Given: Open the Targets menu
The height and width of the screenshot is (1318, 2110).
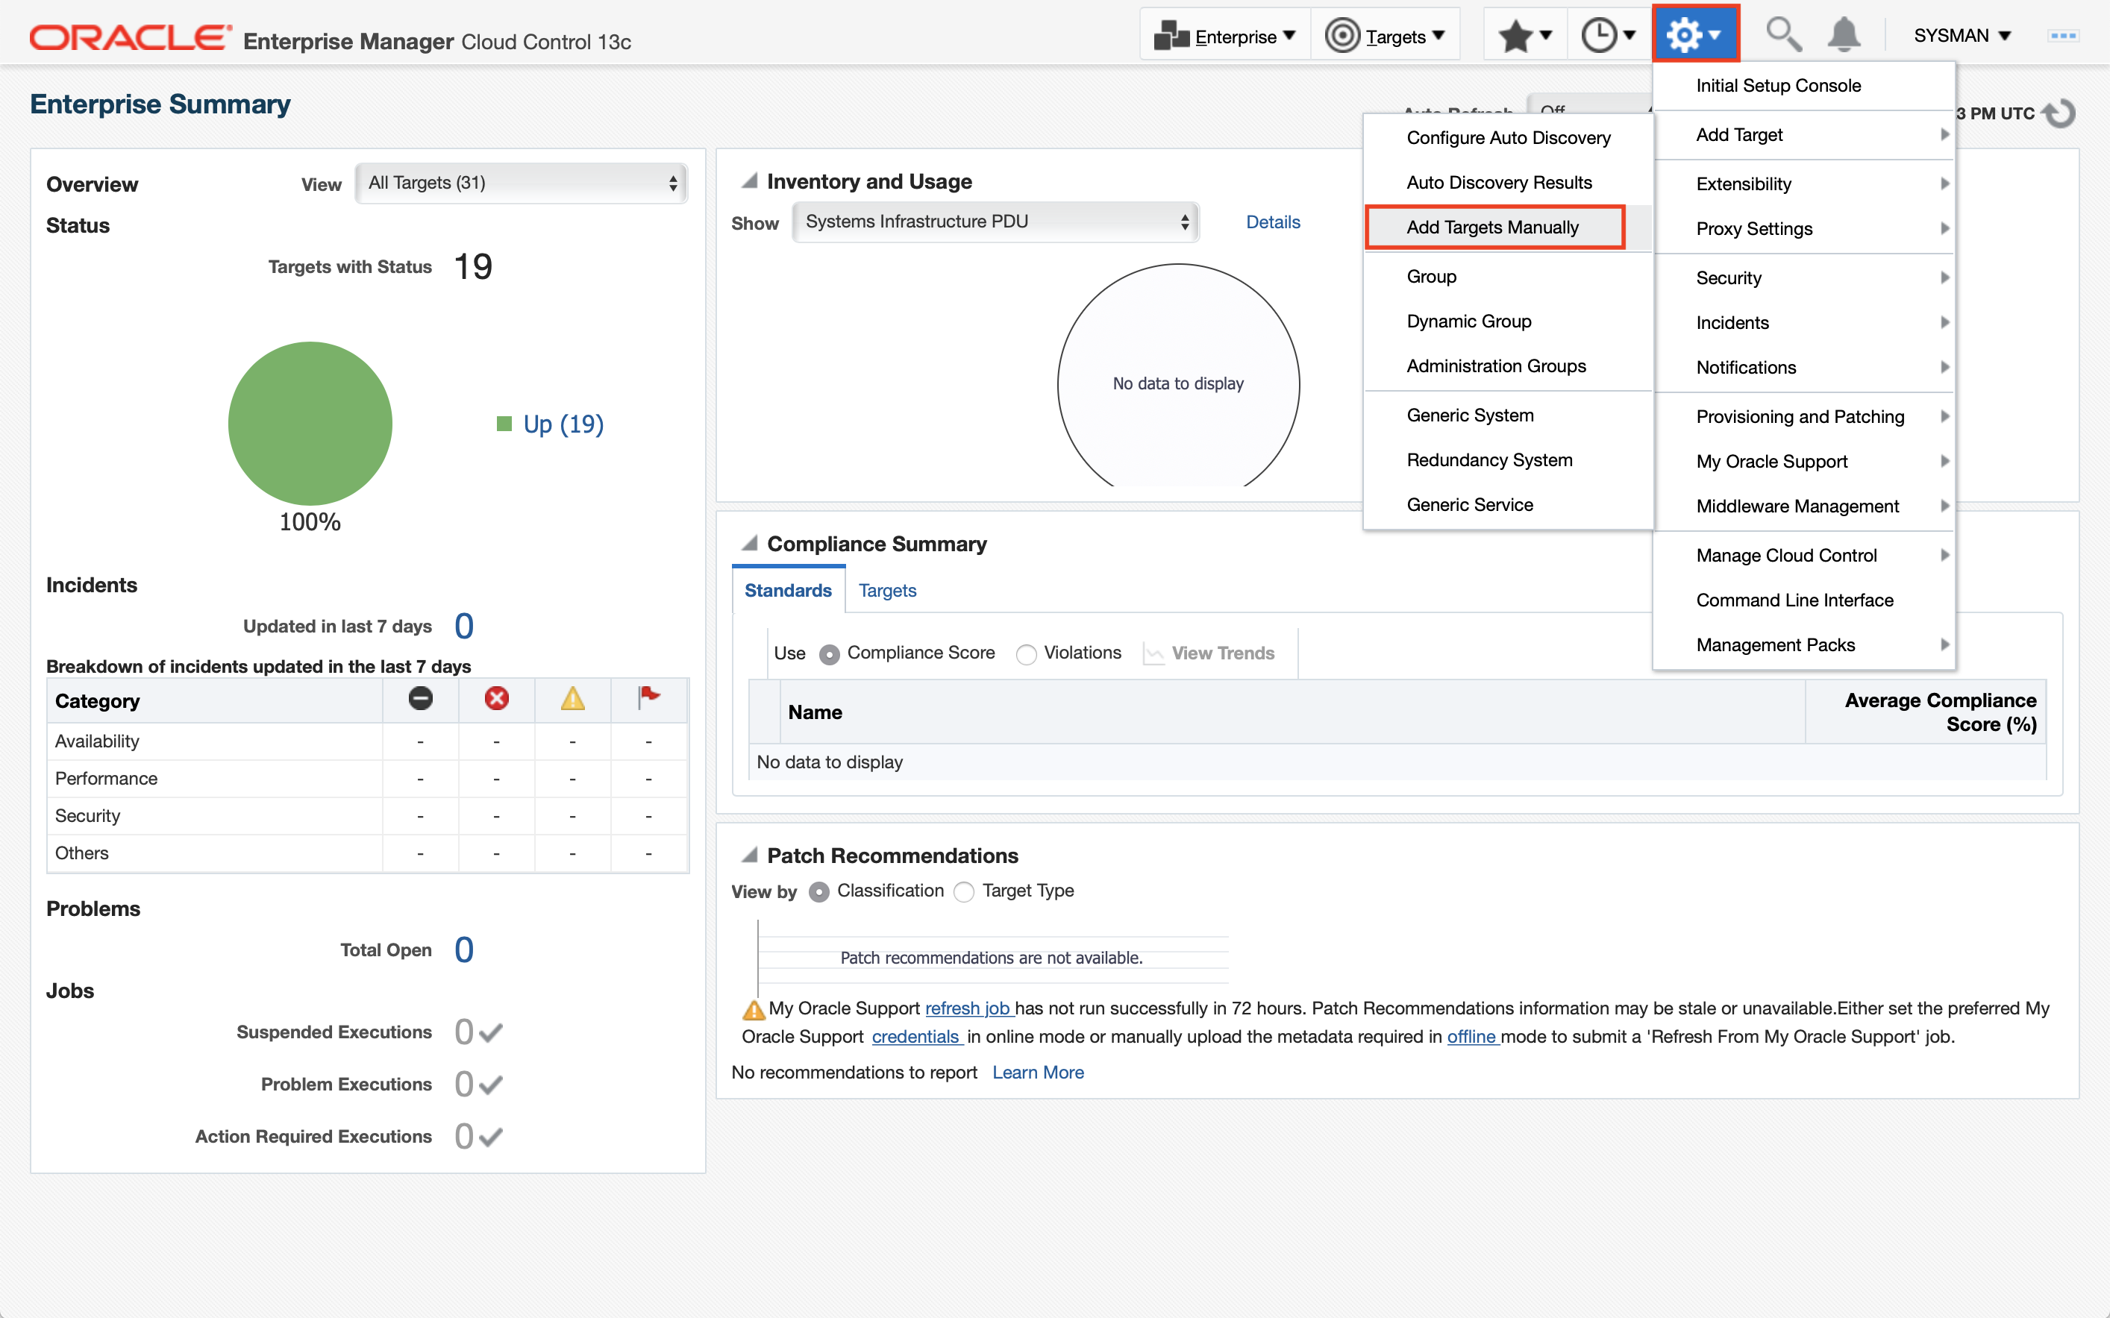Looking at the screenshot, I should (1386, 36).
